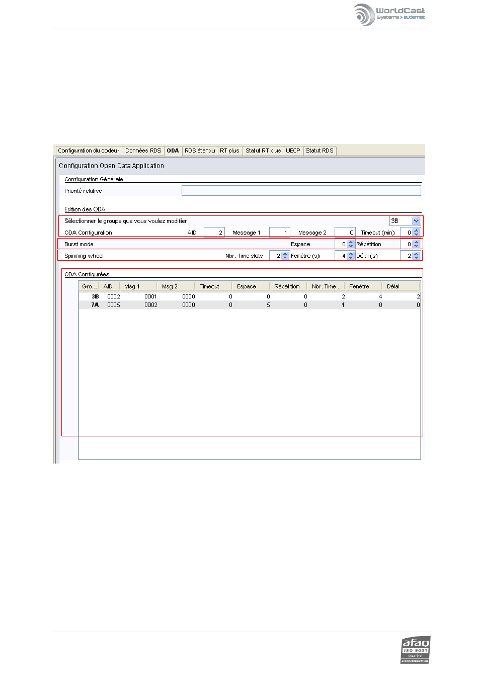Switch to Statut RT plus tab
The image size is (478, 681).
(x=263, y=150)
